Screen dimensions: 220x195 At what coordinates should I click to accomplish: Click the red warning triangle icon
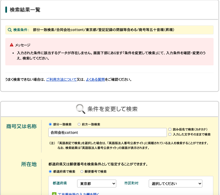[11, 45]
